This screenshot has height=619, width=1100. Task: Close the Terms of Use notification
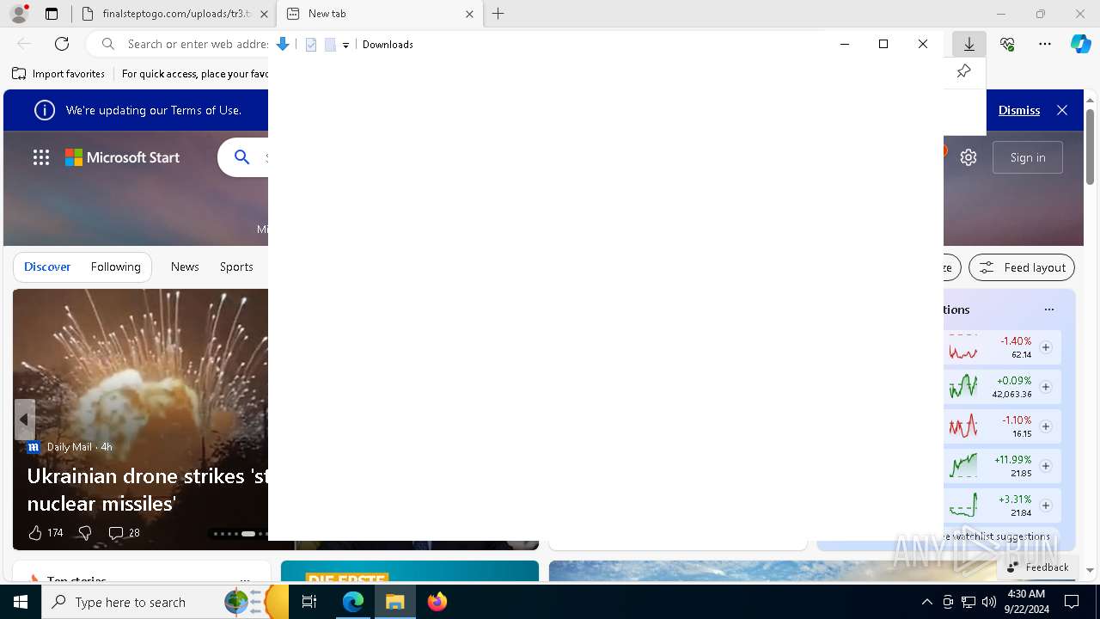click(x=1062, y=110)
